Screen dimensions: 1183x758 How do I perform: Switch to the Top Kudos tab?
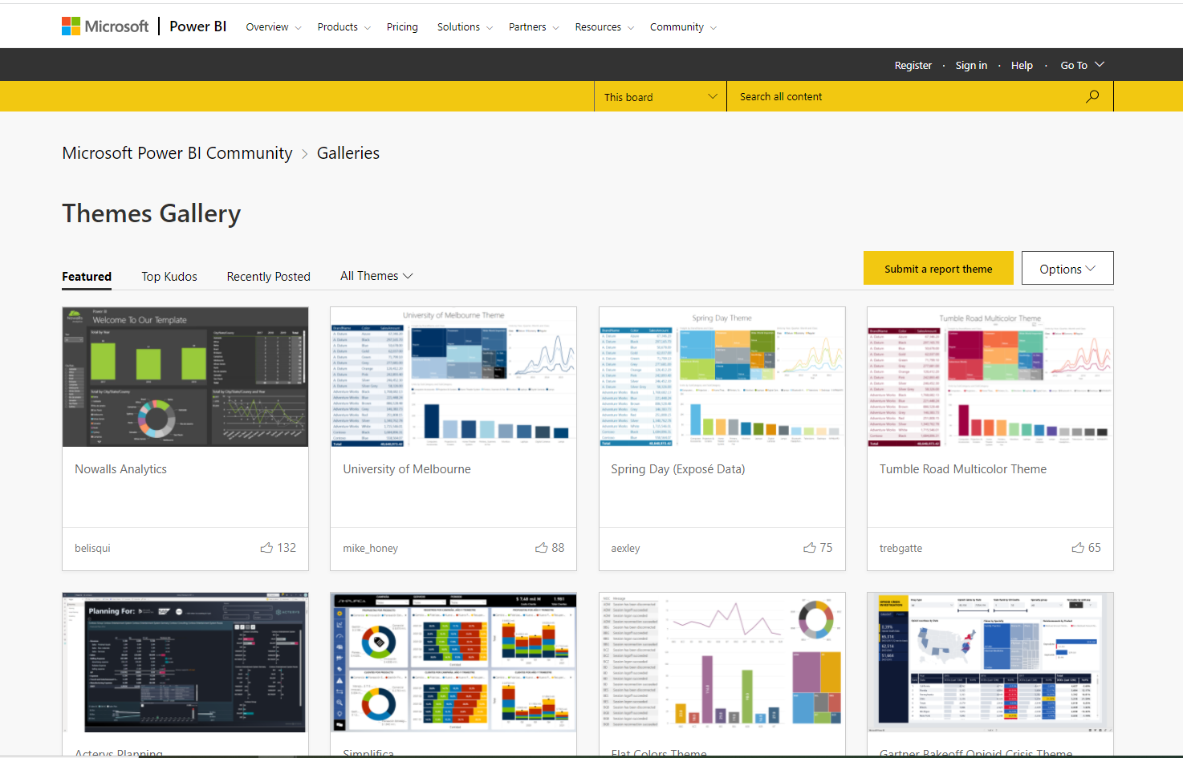(x=169, y=277)
